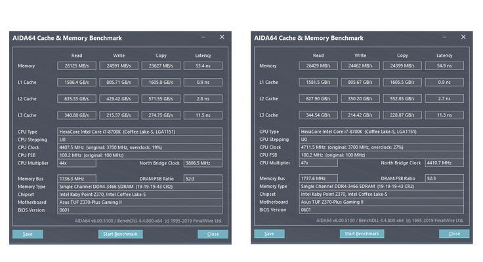The height and width of the screenshot is (262, 483).
Task: Click Latency column header in right window
Action: pyautogui.click(x=444, y=56)
